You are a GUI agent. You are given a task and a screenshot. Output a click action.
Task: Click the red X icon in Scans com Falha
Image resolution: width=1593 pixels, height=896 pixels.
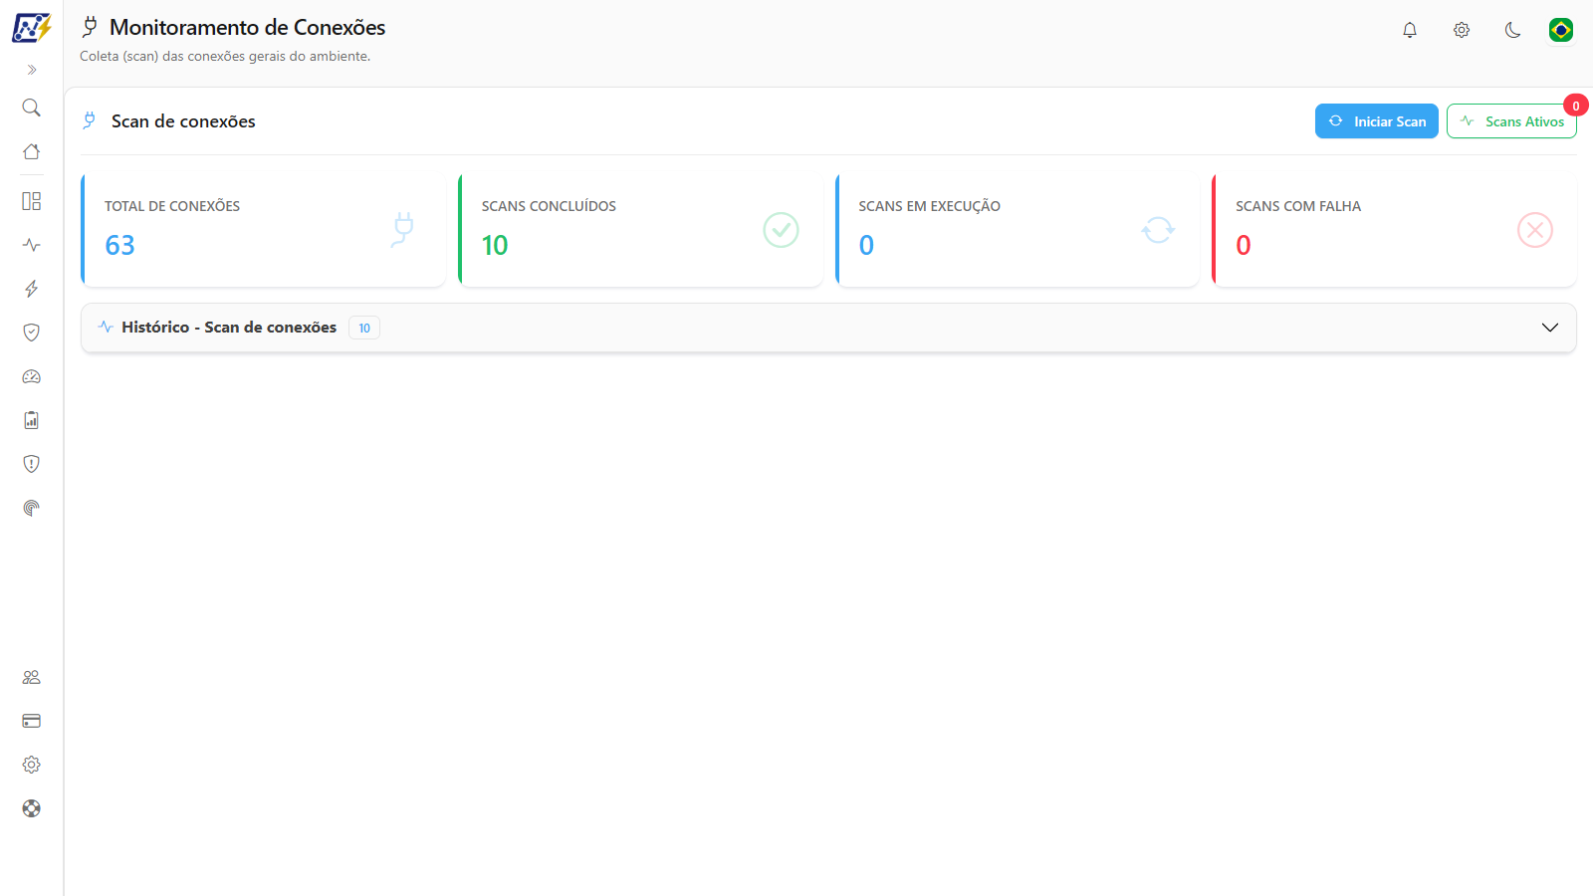[x=1535, y=230]
